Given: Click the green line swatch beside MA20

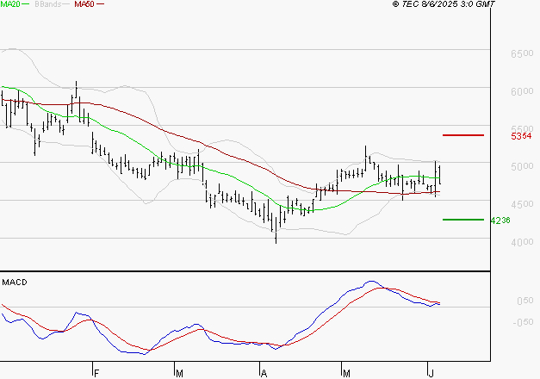Looking at the screenshot, I should 28,5.
